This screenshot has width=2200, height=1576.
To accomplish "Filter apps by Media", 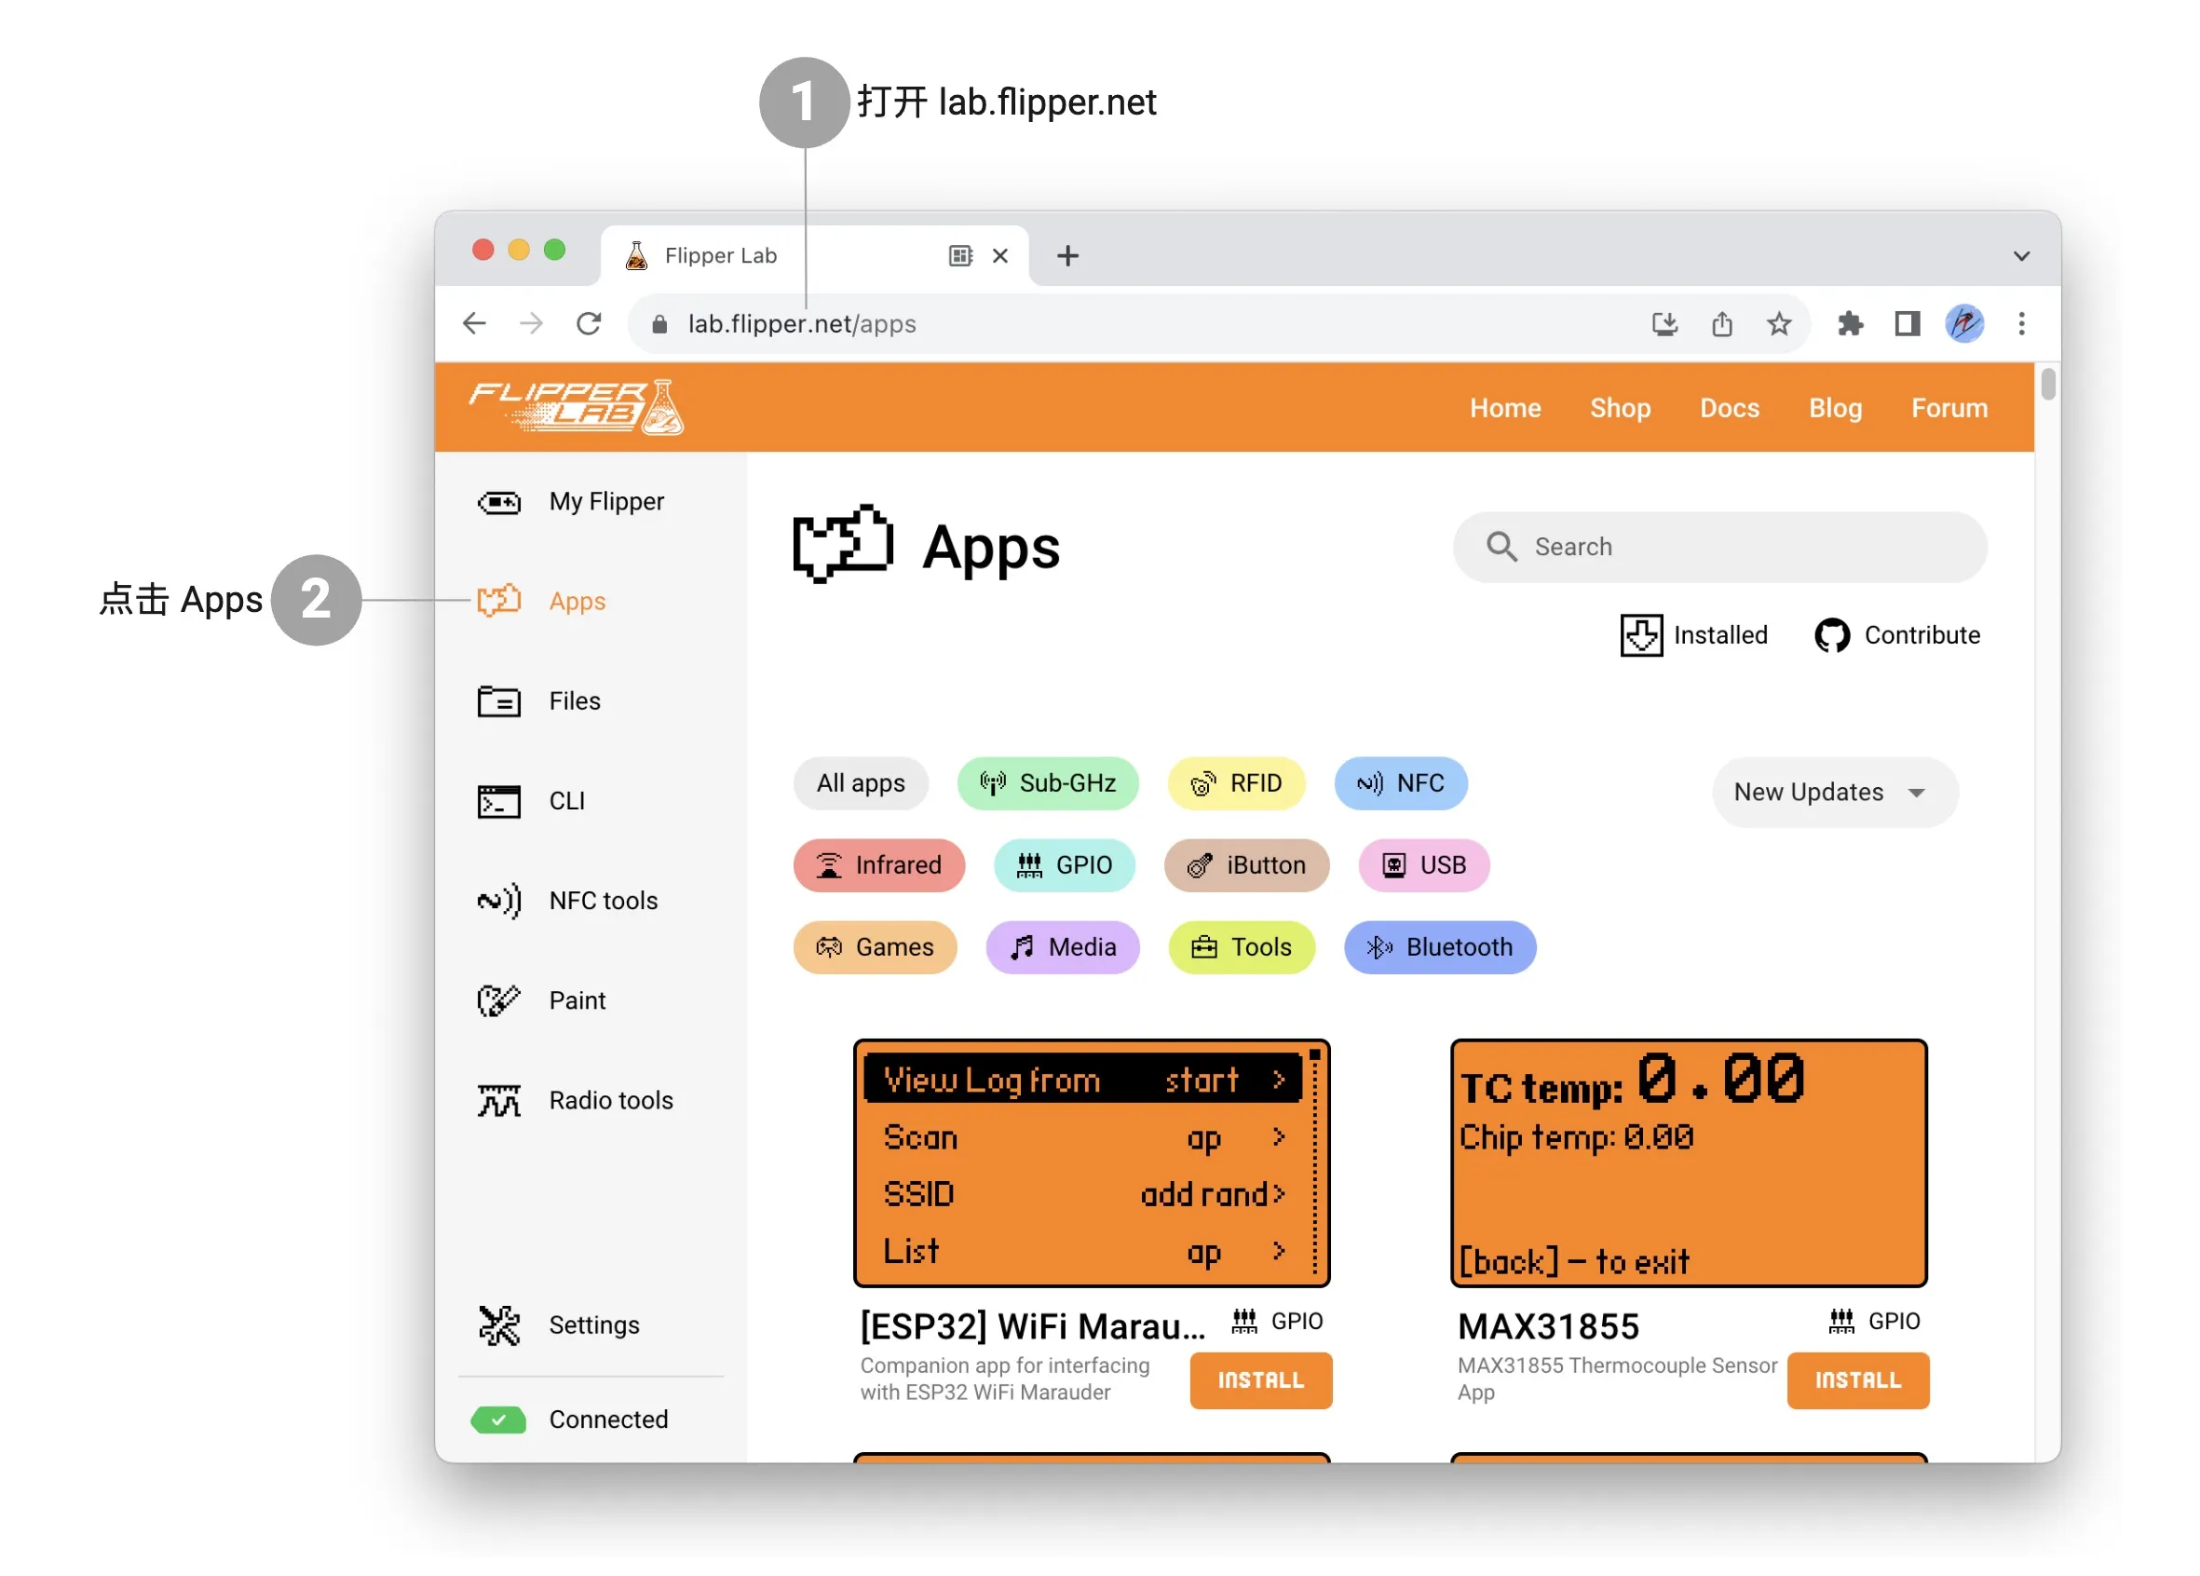I will (1063, 946).
